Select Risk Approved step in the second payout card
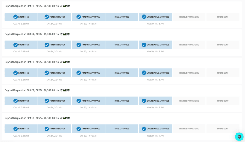The height and width of the screenshot is (142, 245). click(x=122, y=45)
